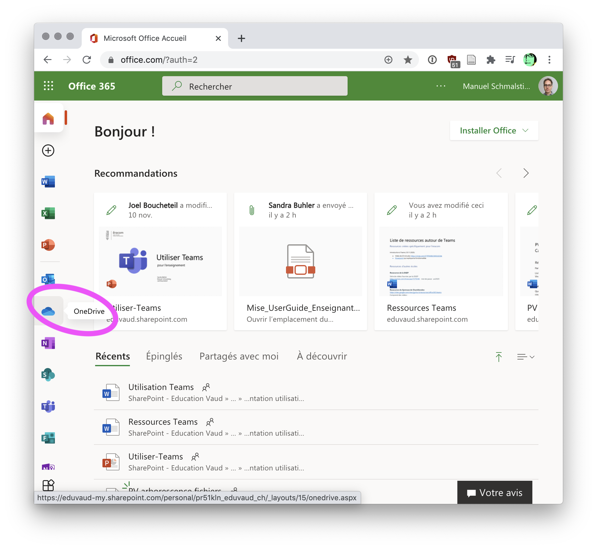Open Chrome three-dot menu
This screenshot has height=549, width=597.
549,60
